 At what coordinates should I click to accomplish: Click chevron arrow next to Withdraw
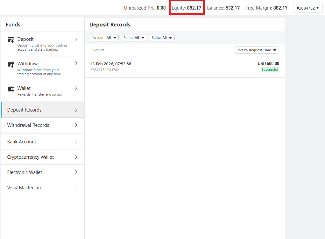(x=76, y=63)
